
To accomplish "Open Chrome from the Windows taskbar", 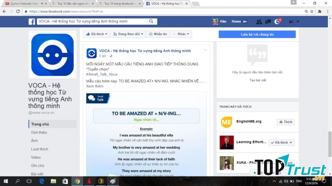I will tap(77, 181).
